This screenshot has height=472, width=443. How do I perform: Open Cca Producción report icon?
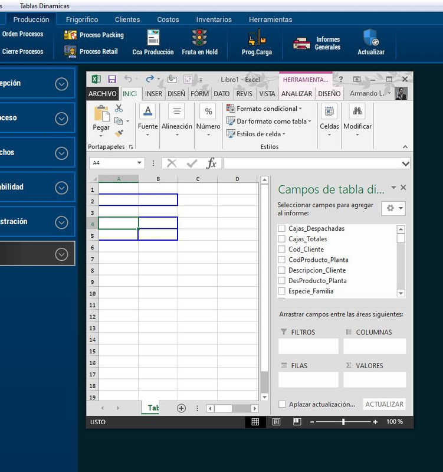pyautogui.click(x=153, y=42)
